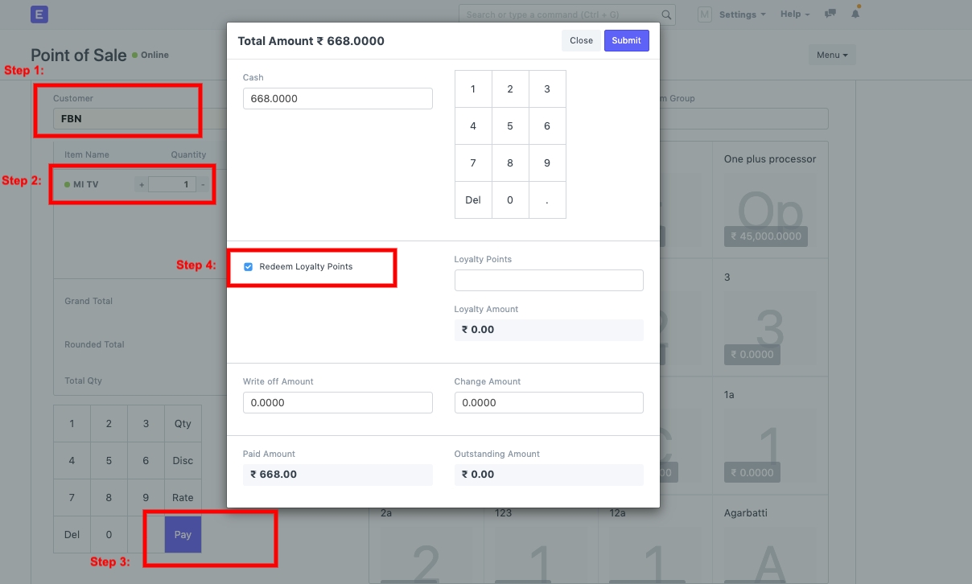972x584 pixels.
Task: Increase MI TV quantity with plus
Action: (x=142, y=185)
